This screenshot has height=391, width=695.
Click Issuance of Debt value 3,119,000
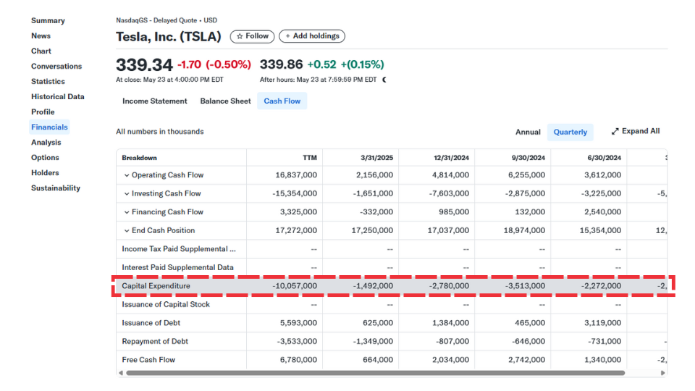(602, 323)
